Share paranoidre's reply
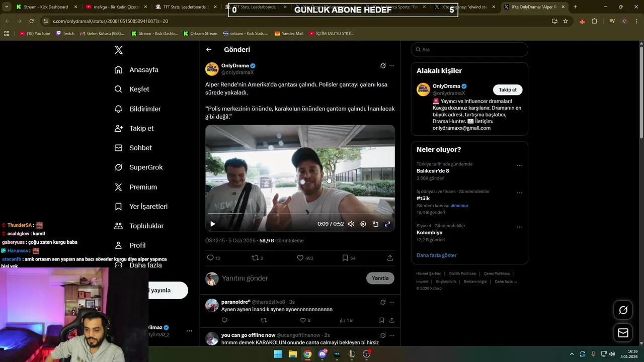 point(391,320)
